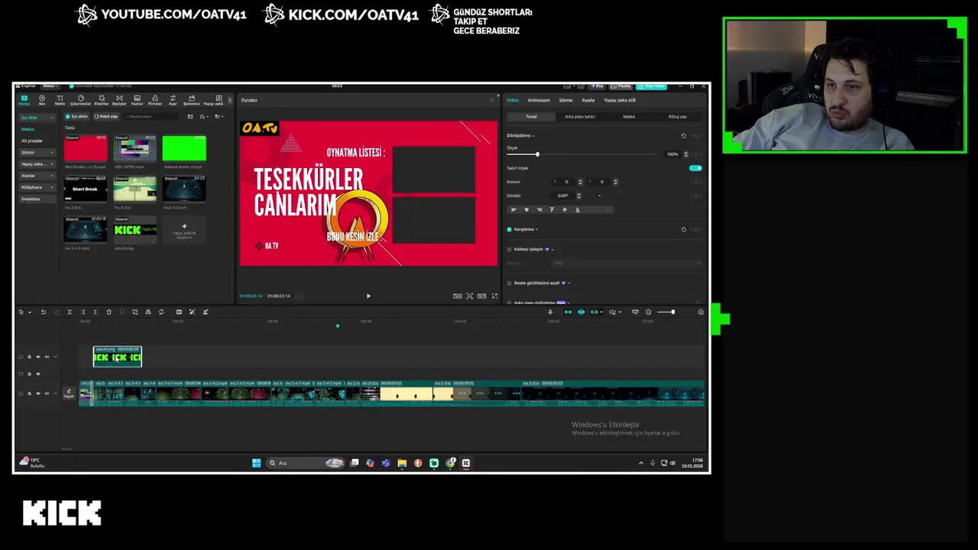The image size is (978, 550).
Task: Toggle visibility eye on the main video track
Action: 38,393
